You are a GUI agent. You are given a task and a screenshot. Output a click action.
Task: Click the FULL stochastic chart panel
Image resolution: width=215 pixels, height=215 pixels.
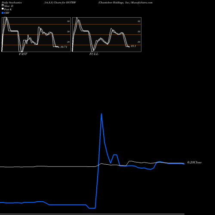click(x=107, y=34)
